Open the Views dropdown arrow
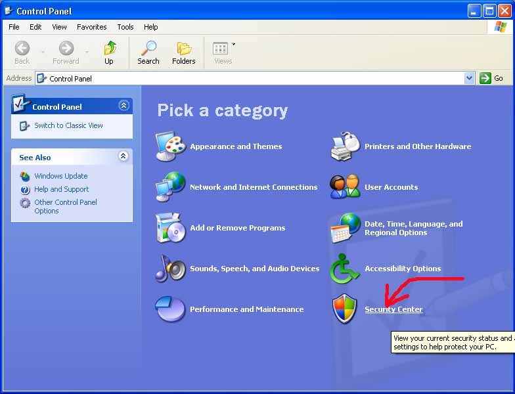This screenshot has width=515, height=394. pos(233,44)
